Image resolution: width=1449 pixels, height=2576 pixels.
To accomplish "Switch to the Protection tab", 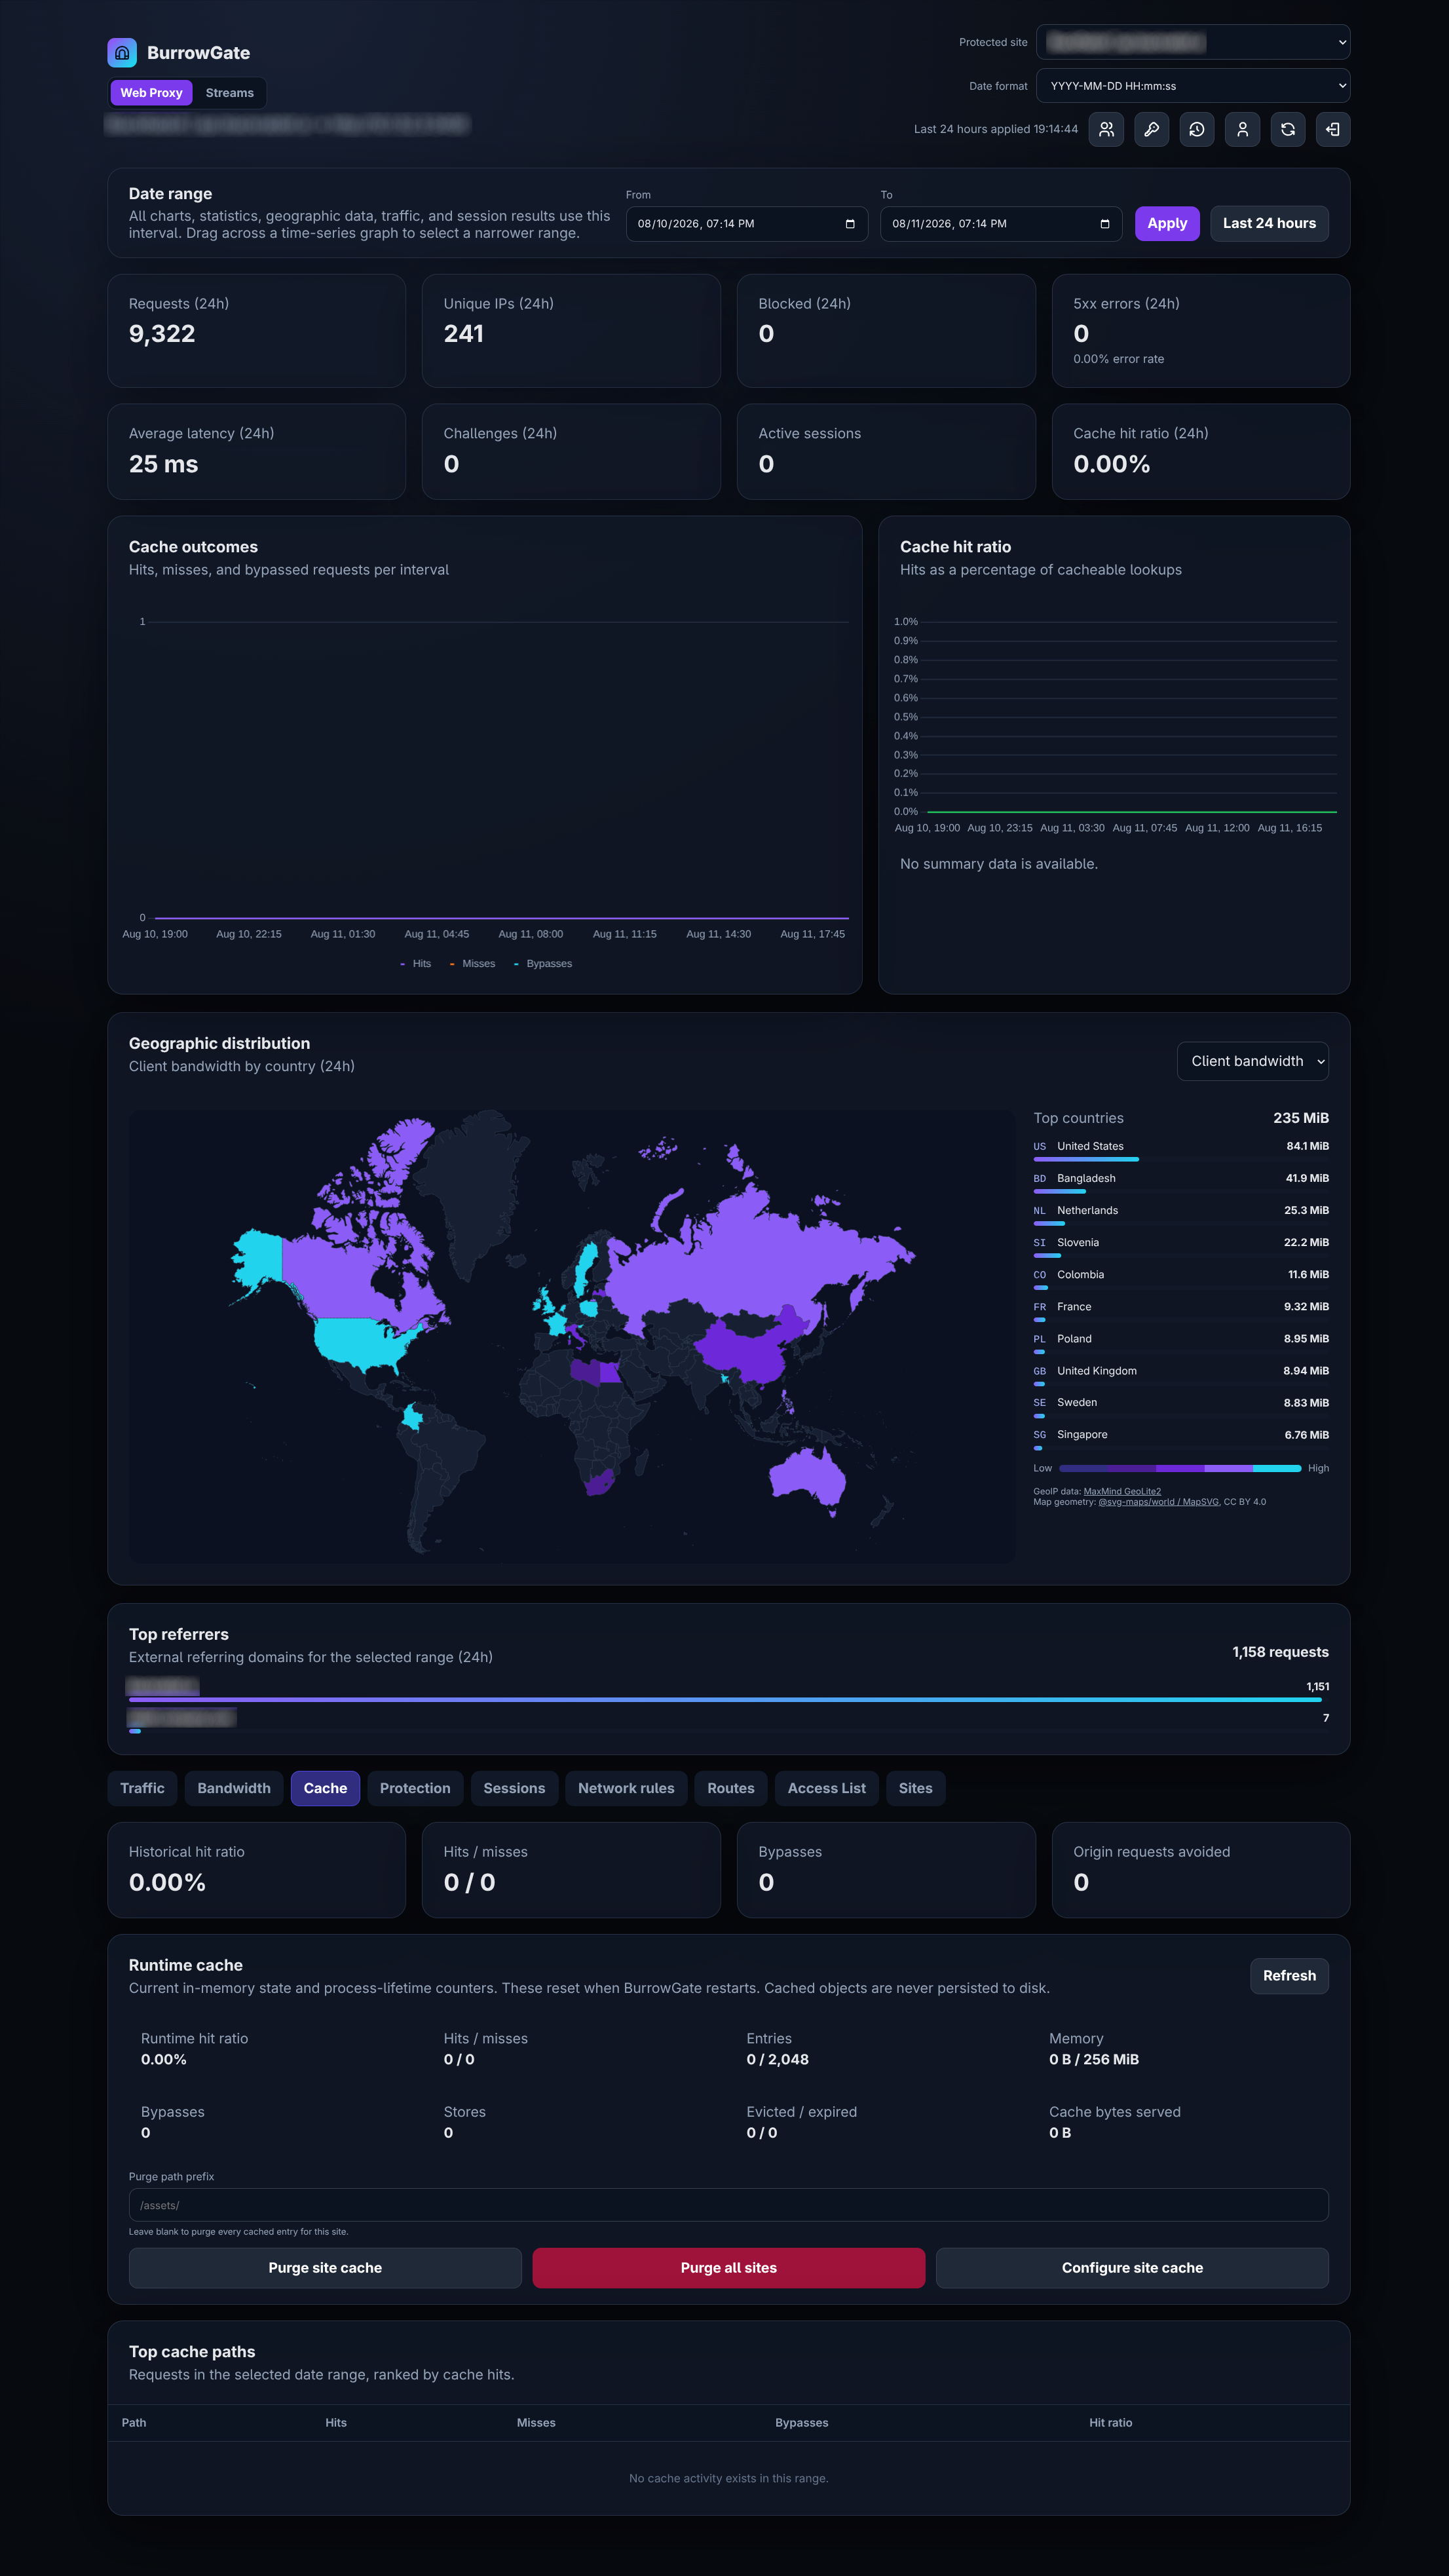I will tap(415, 1788).
